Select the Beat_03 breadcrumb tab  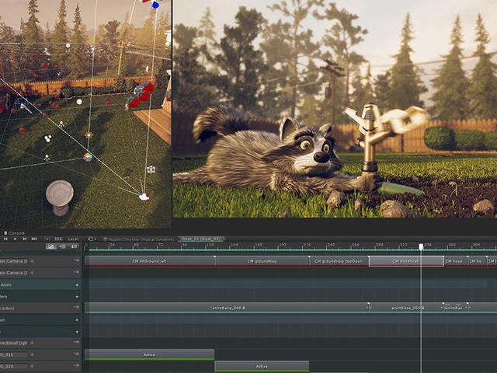tap(200, 239)
